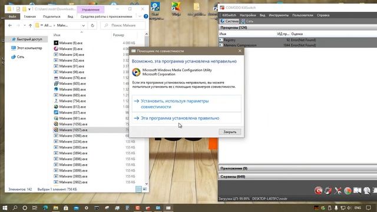Select file Malware (1056).exe

pos(73,124)
